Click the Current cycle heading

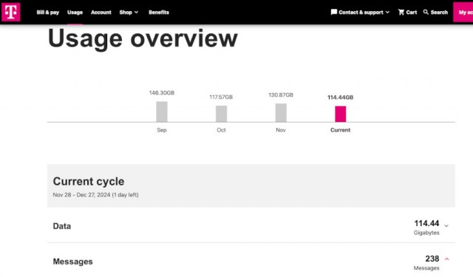(89, 182)
